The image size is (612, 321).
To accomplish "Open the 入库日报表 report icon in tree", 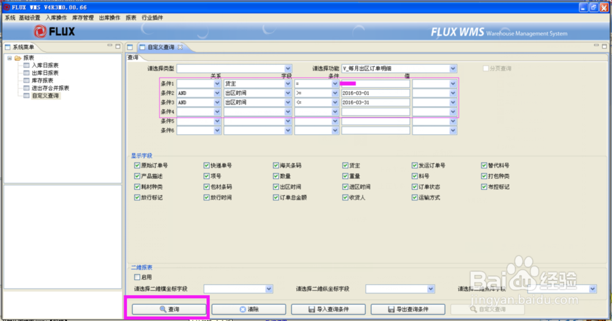I will (26, 65).
